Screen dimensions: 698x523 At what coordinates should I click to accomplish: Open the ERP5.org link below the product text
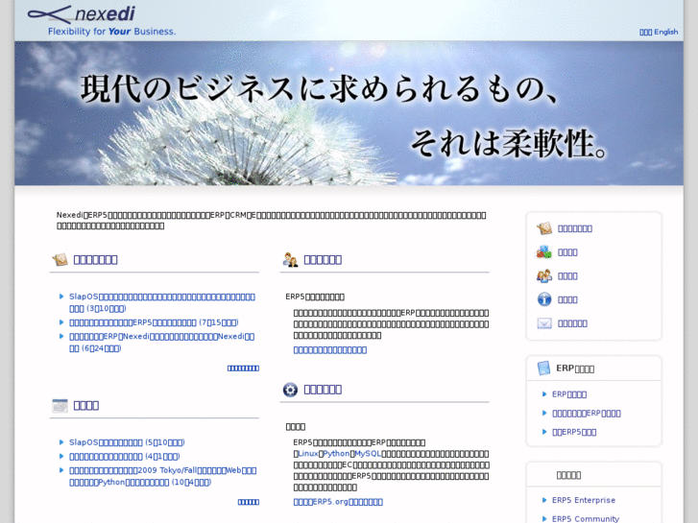338,502
